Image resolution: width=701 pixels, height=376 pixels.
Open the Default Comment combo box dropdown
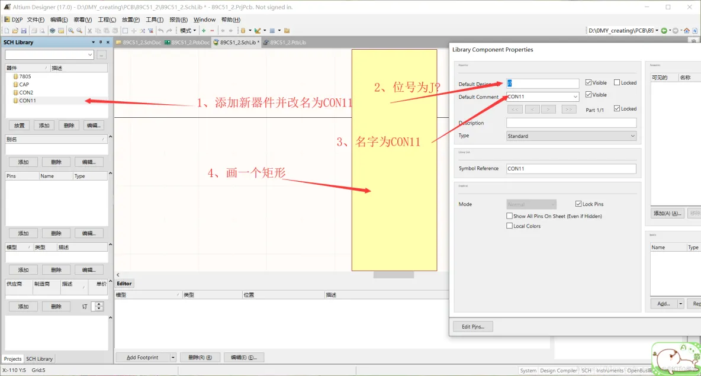[x=575, y=97]
